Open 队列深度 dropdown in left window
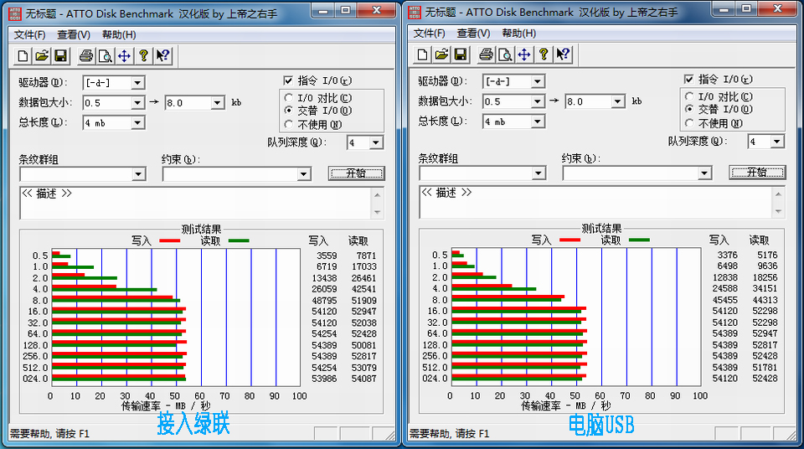Image resolution: width=804 pixels, height=449 pixels. 376,142
